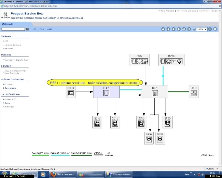This screenshot has width=222, height=178.
Task: Select the 2615 headlamp component
Action: 115,122
